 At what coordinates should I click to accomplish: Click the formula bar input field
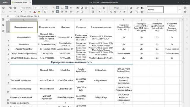pyautogui.click(x=101, y=16)
